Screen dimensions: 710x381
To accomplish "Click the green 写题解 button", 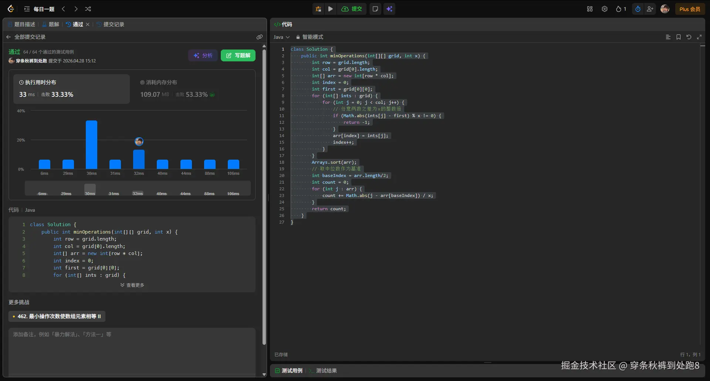I will click(x=238, y=55).
